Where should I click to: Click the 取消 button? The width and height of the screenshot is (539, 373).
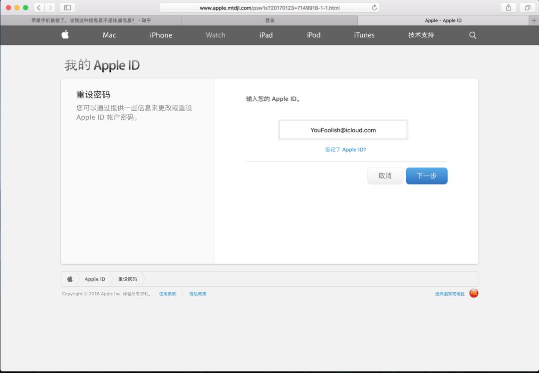[x=385, y=176]
